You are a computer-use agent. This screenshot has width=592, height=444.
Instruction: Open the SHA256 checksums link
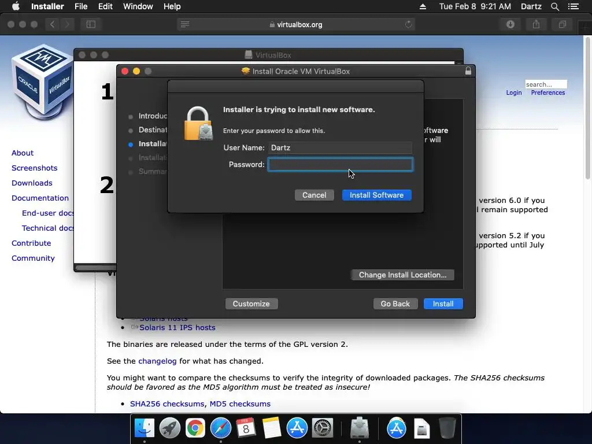[x=167, y=404]
